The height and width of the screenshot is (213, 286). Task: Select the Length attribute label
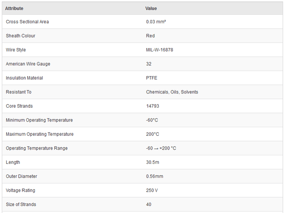13,162
